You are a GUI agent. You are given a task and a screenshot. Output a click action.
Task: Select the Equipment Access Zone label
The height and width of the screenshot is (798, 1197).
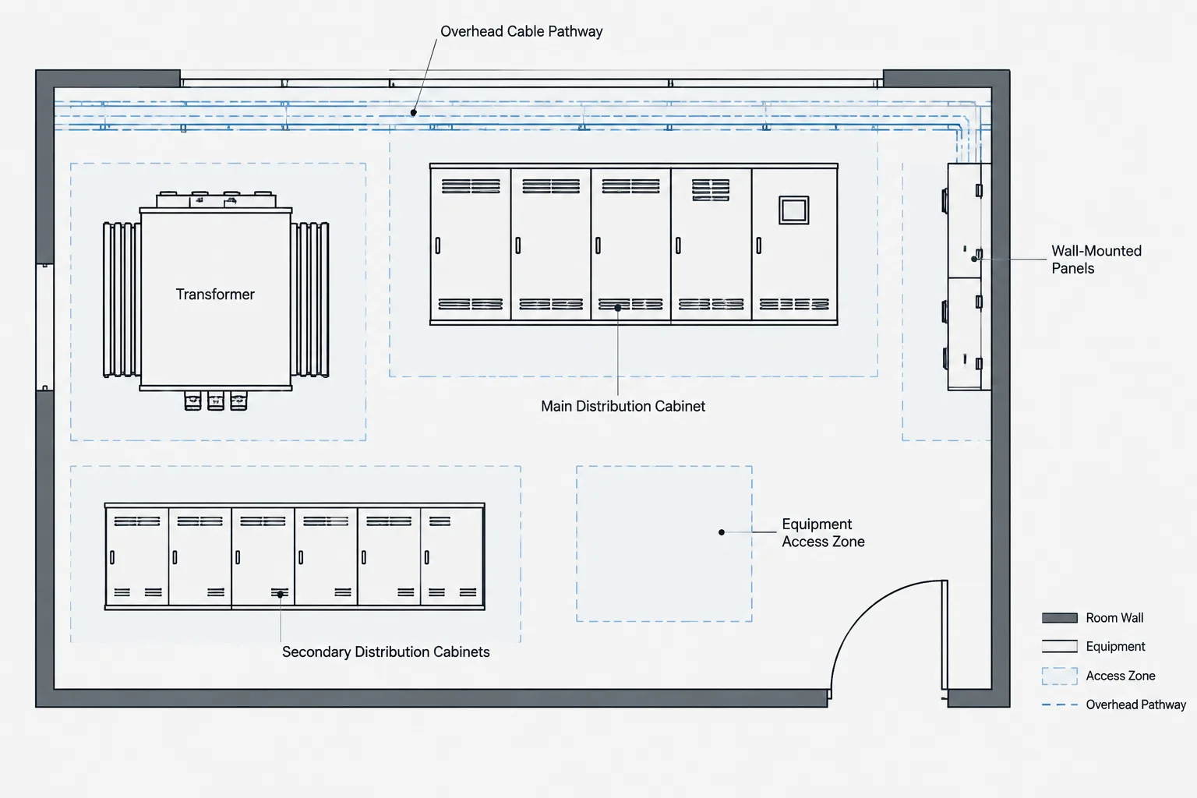click(x=823, y=533)
